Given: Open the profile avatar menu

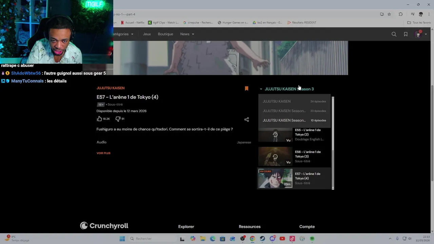Looking at the screenshot, I should click(x=418, y=34).
